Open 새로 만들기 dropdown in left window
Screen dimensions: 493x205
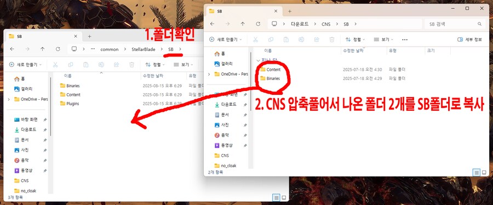[x=25, y=65]
